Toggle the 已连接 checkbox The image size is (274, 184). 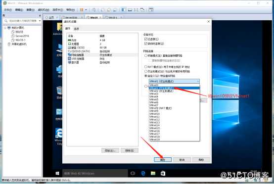[x=146, y=39]
